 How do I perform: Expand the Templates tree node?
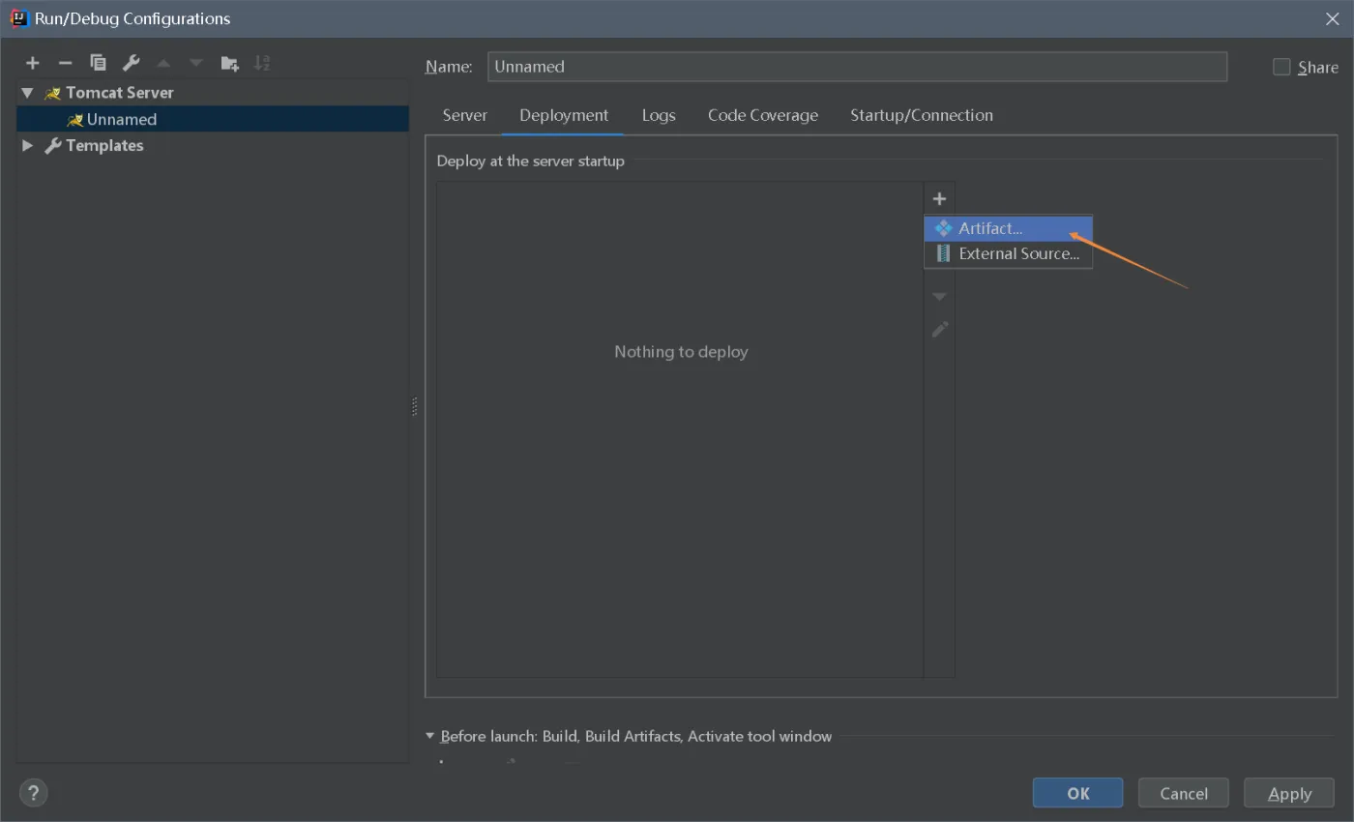(x=27, y=145)
